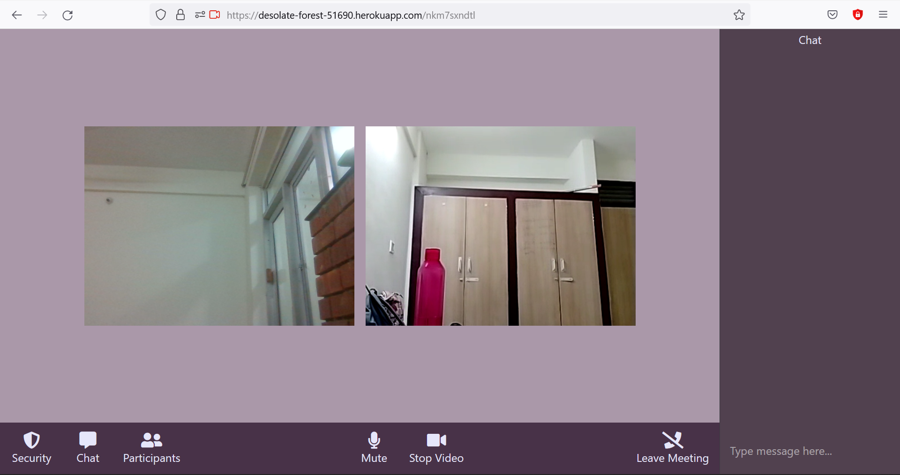Click the message input field
This screenshot has width=900, height=475.
tap(797, 451)
